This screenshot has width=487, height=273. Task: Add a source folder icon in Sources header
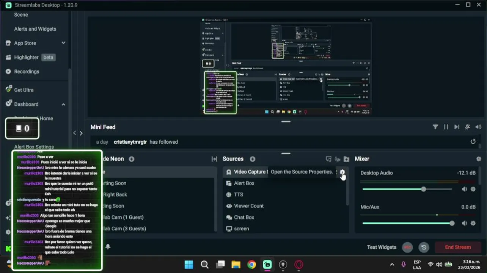tap(346, 159)
